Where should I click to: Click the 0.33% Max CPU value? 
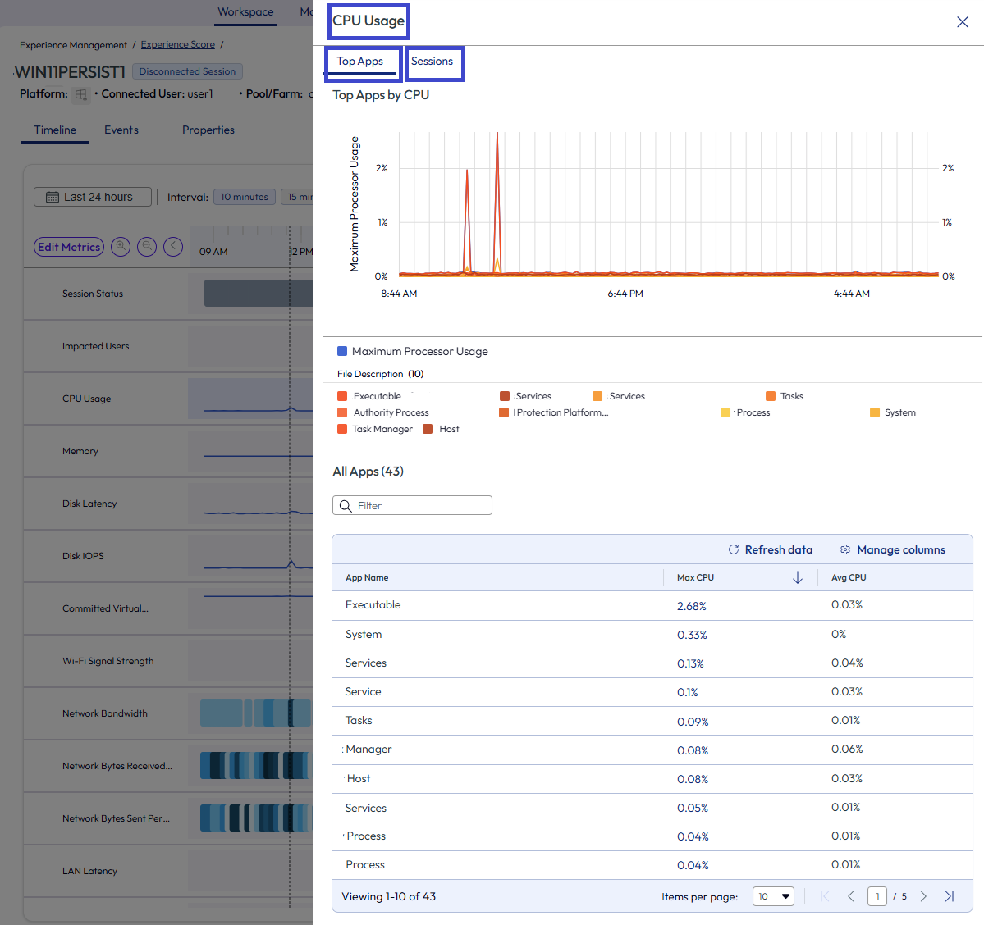[692, 636]
